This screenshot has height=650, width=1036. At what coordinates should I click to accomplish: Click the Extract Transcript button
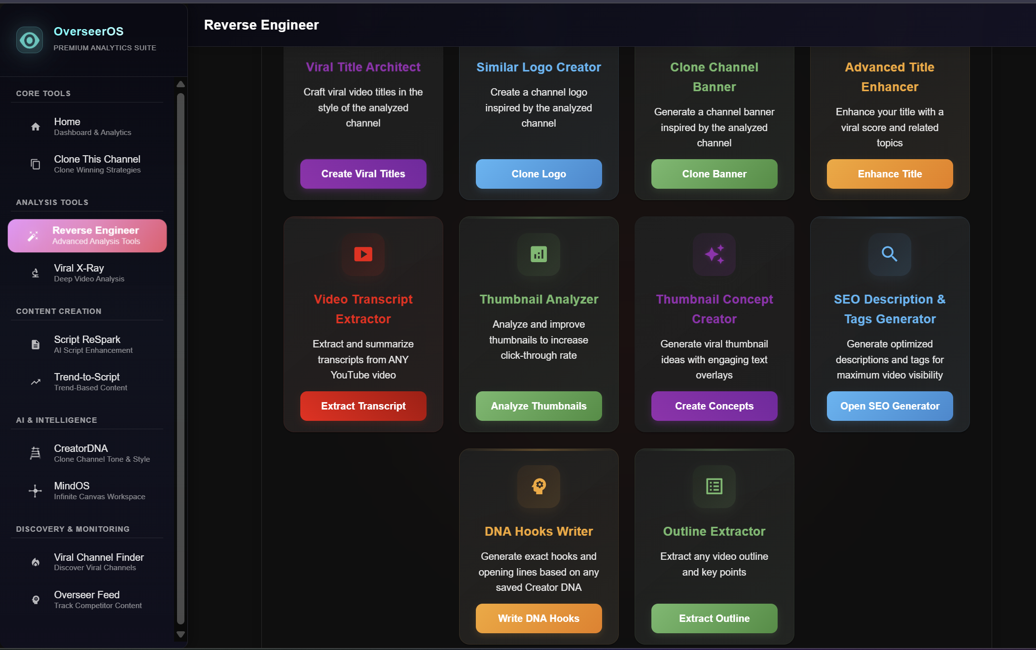tap(363, 406)
